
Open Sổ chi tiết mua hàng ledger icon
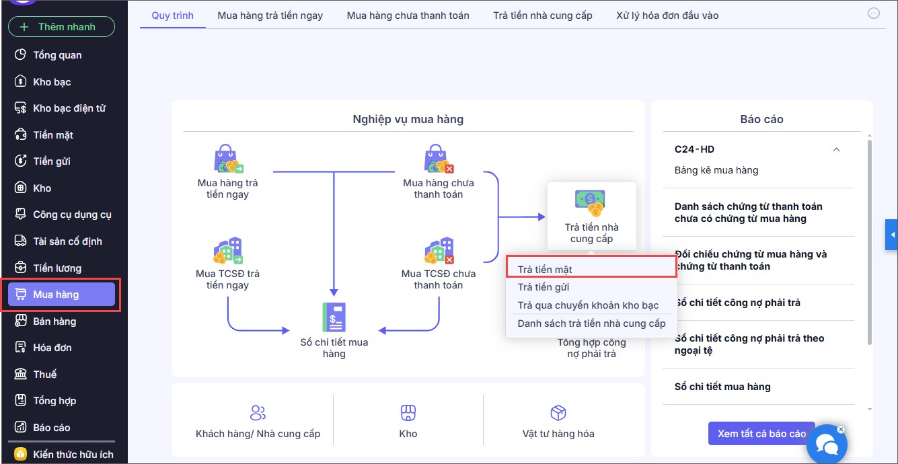(334, 318)
